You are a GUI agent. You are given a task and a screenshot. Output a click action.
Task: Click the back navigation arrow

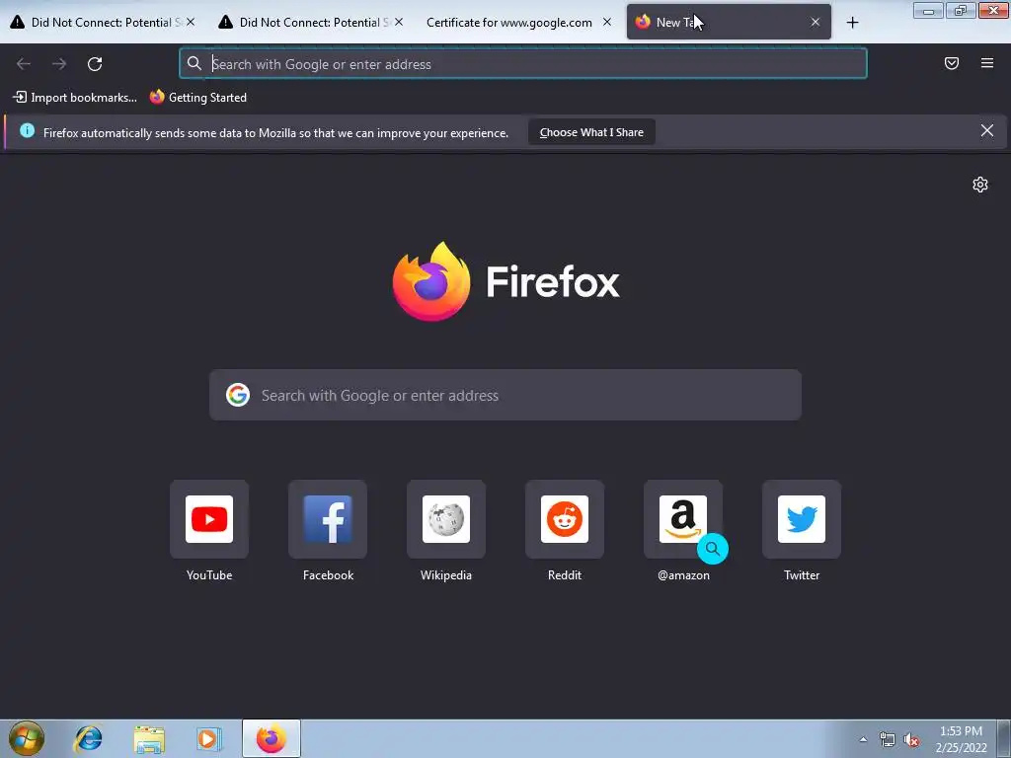pos(24,64)
